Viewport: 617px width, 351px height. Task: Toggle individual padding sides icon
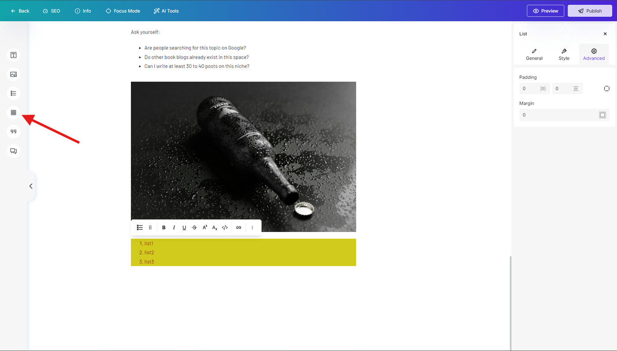click(x=607, y=89)
